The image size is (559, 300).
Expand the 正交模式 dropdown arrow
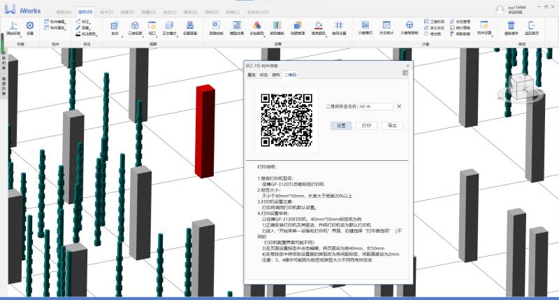[178, 36]
